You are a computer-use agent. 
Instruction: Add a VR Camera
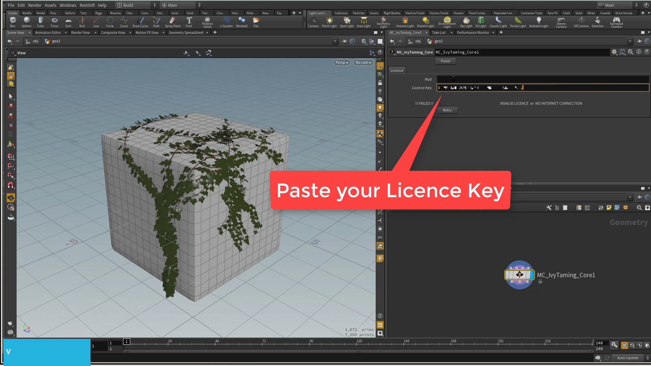[581, 22]
